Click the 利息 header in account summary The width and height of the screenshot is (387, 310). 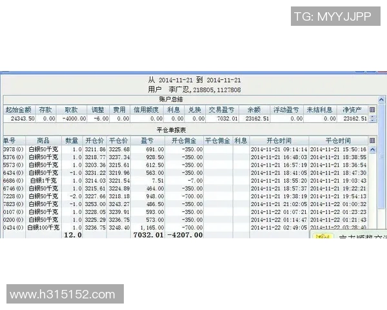174,110
